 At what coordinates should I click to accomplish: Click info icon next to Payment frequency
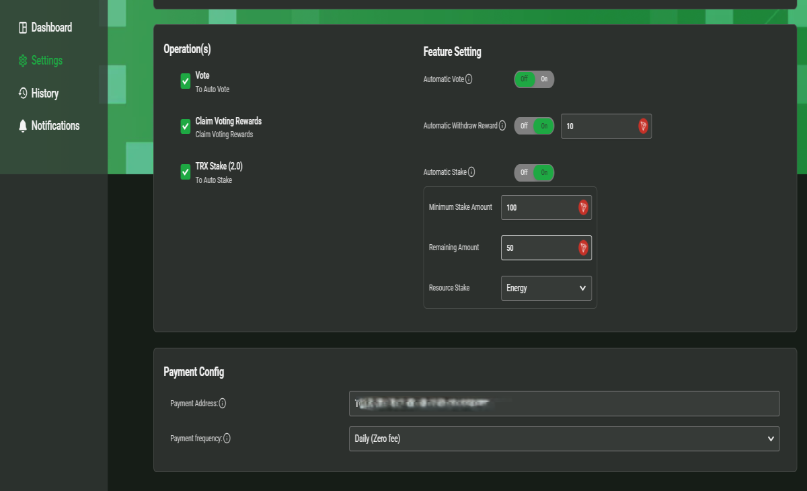227,439
